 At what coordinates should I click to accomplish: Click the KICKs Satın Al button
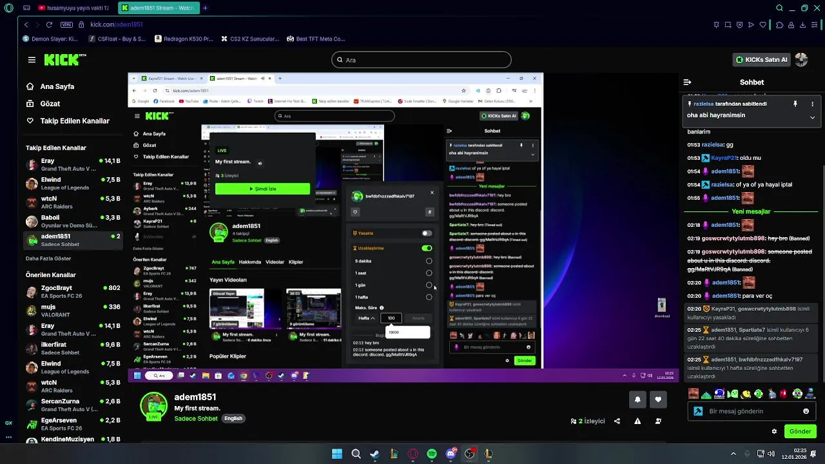tap(761, 60)
